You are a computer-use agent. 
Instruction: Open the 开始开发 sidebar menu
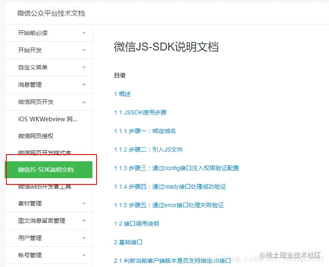[x=49, y=50]
